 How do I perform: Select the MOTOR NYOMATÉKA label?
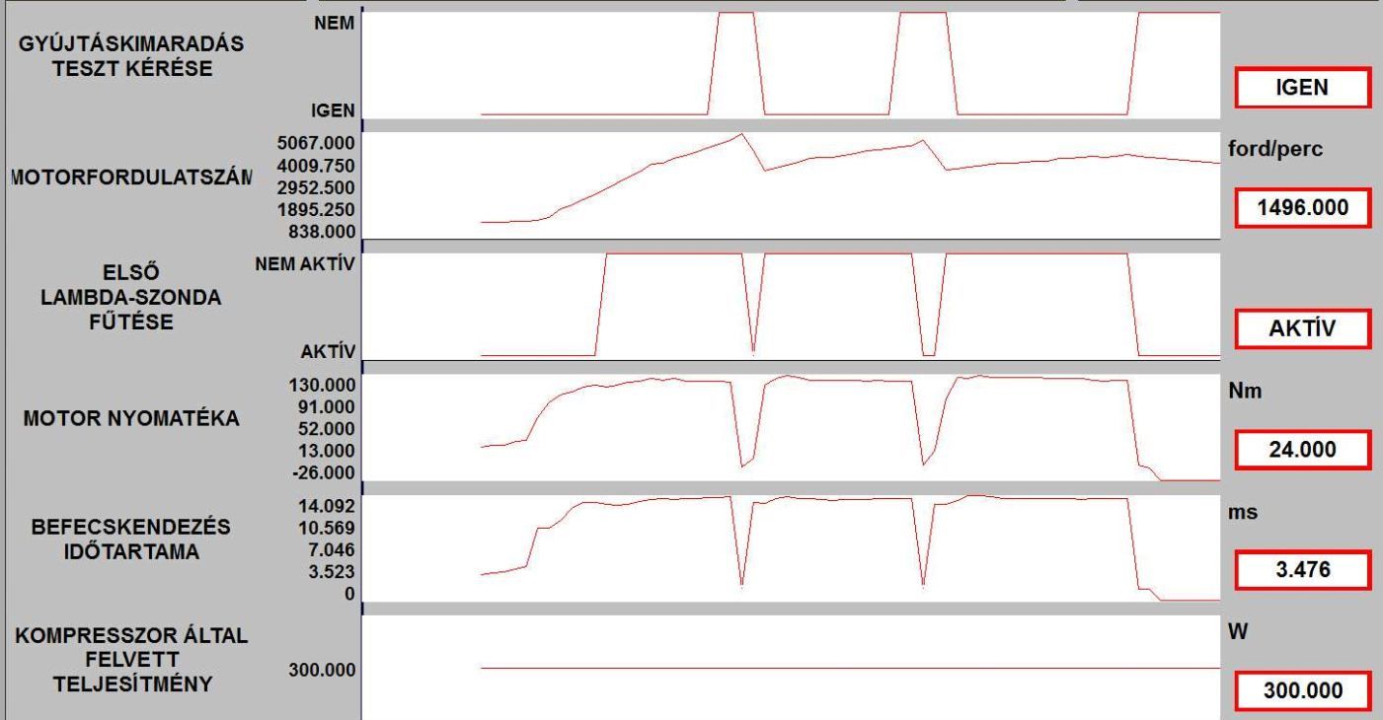[130, 417]
